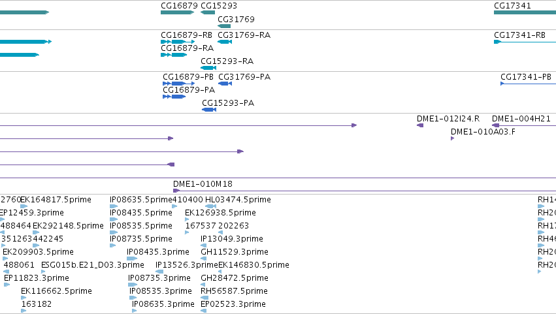The width and height of the screenshot is (556, 314).
Task: Click the DME1-012I24.R clone label
Action: tap(448, 119)
